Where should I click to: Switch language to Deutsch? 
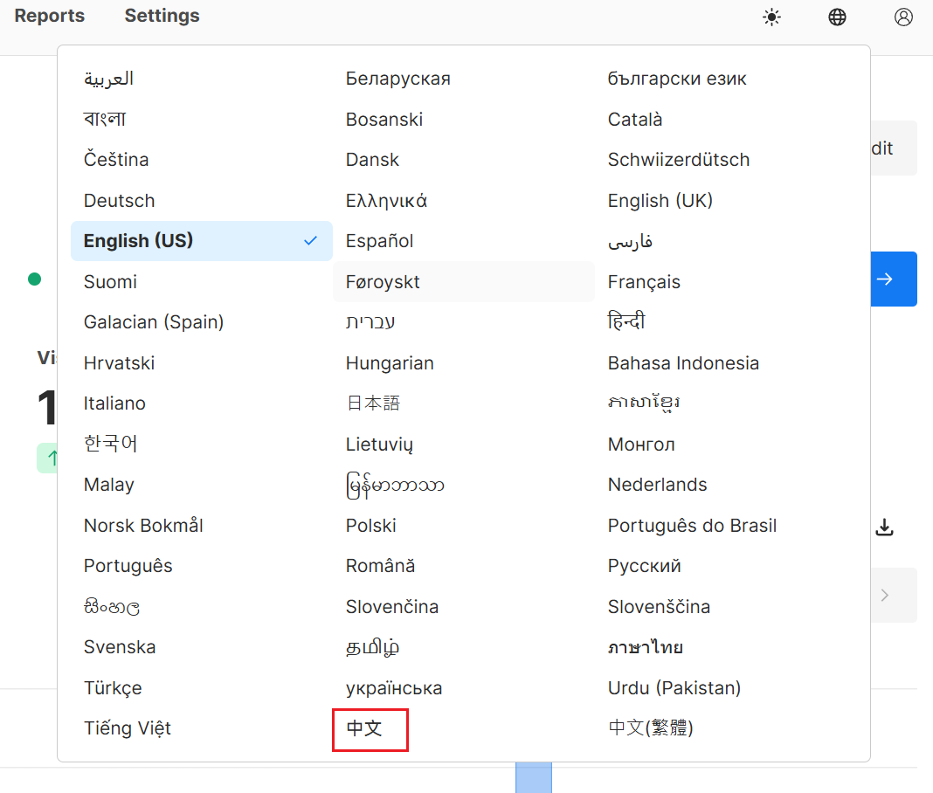click(x=119, y=201)
